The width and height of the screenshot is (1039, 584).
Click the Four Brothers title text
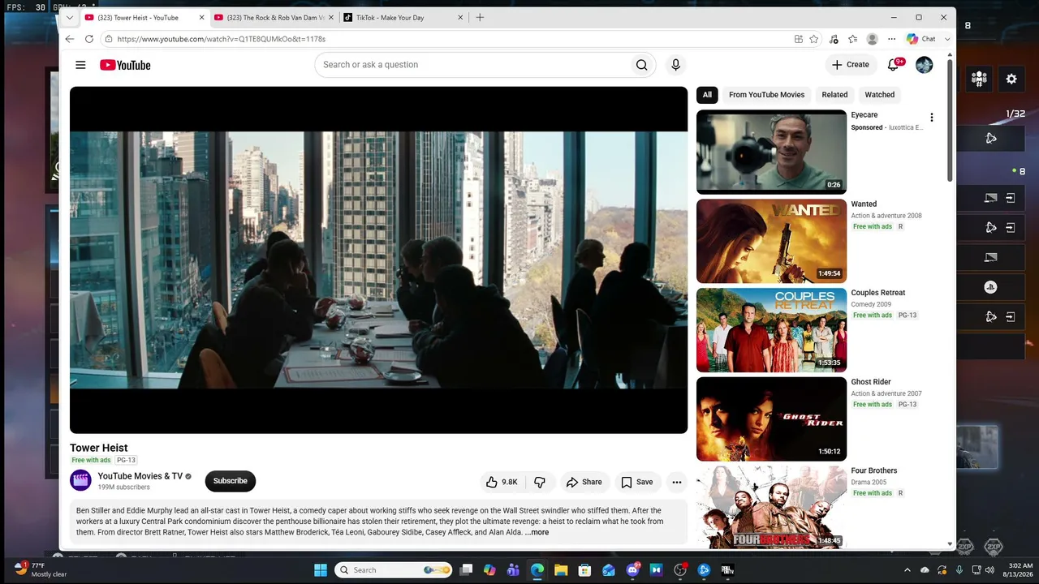point(874,470)
